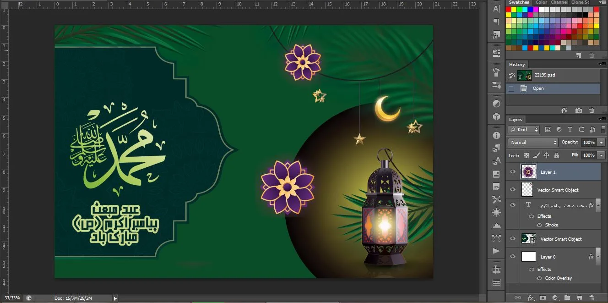
Task: Select the 22199.psd history snapshot
Action: click(553, 75)
